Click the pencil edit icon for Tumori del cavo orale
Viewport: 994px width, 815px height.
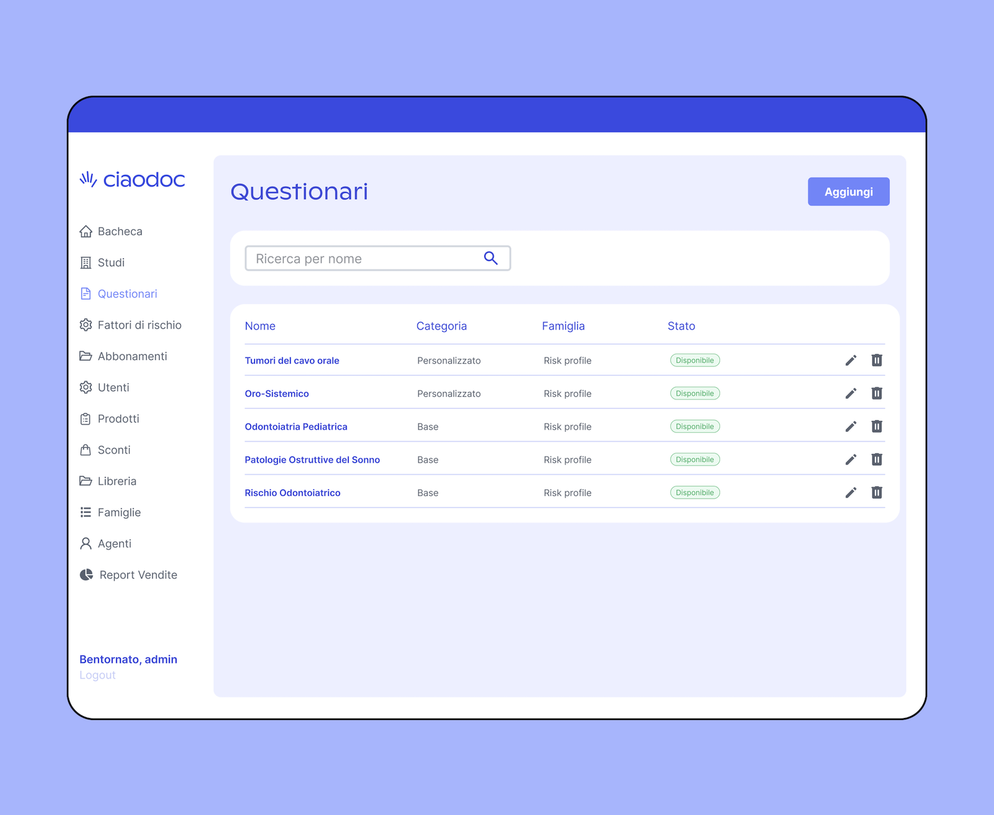850,360
